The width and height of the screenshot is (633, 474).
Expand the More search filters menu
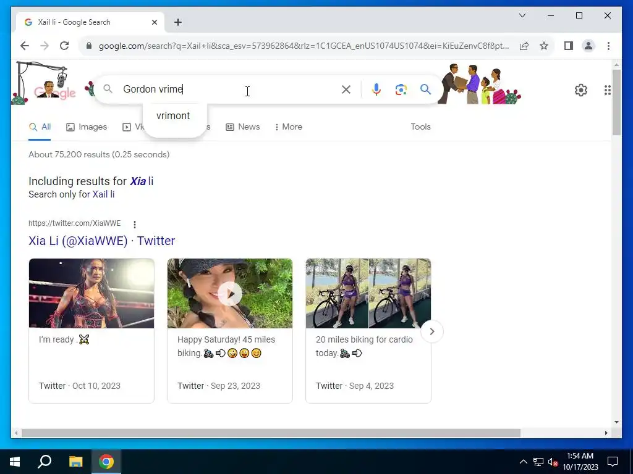click(288, 127)
